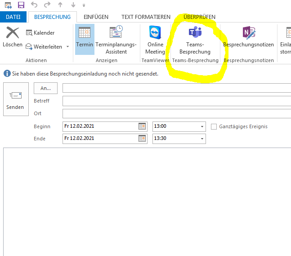Expand the end time 13:30 dropdown

(201, 139)
